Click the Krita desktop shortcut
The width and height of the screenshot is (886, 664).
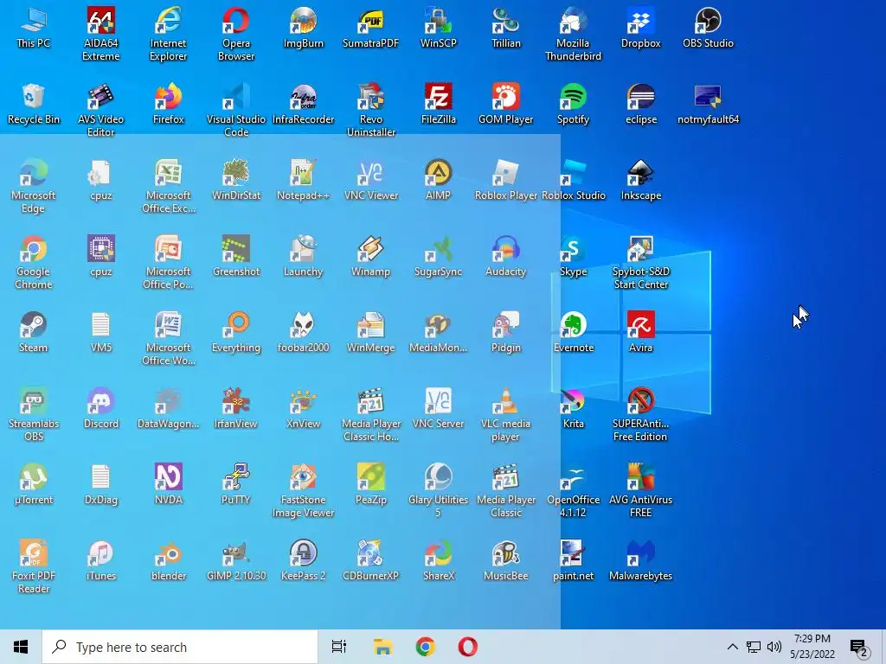(x=573, y=409)
